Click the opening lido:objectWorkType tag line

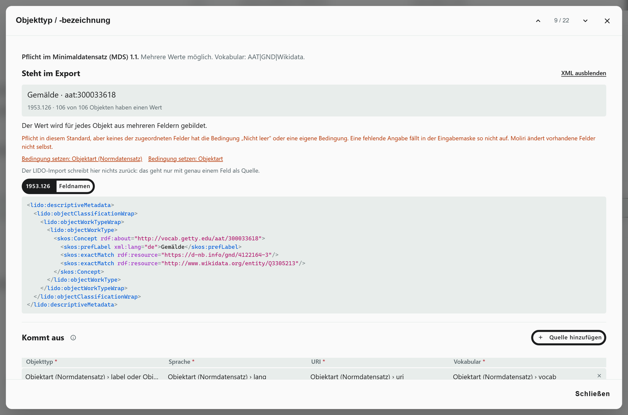click(x=82, y=230)
